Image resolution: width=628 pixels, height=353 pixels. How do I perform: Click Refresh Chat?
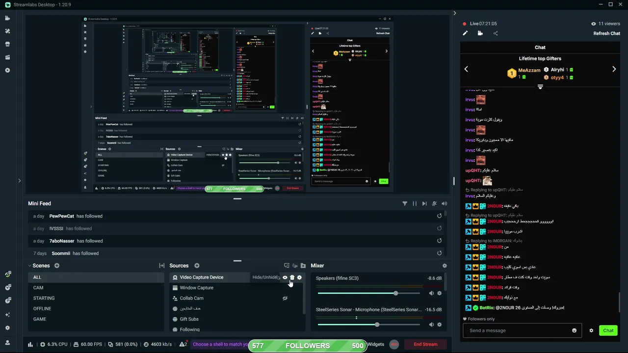[607, 33]
